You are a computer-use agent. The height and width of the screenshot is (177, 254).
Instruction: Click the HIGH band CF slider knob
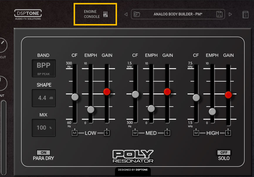click(196, 98)
